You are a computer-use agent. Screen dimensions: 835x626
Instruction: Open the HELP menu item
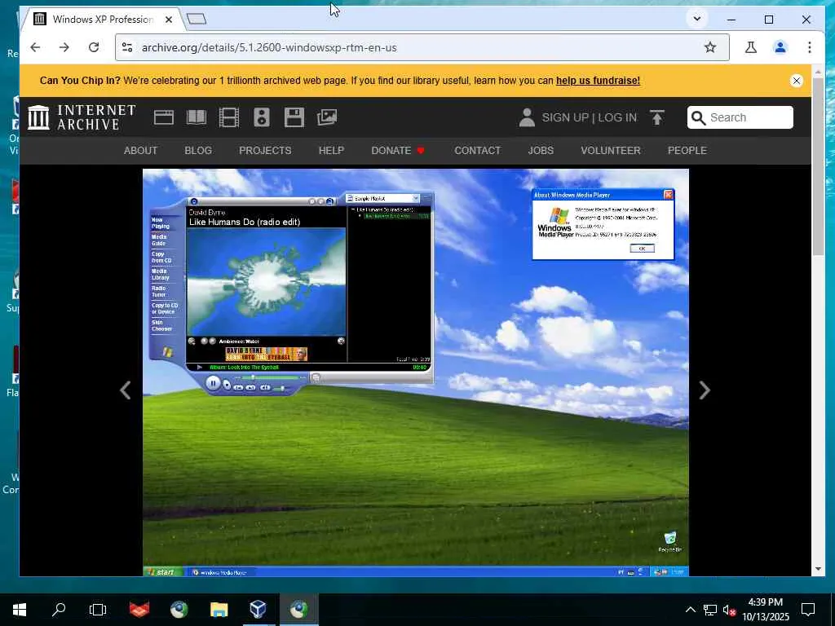pos(331,151)
